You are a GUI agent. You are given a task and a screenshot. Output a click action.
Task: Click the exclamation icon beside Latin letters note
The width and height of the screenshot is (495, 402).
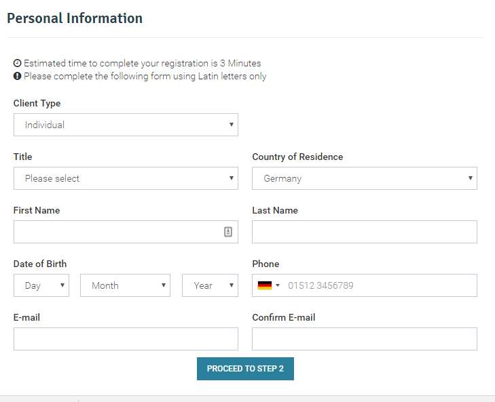pos(18,76)
